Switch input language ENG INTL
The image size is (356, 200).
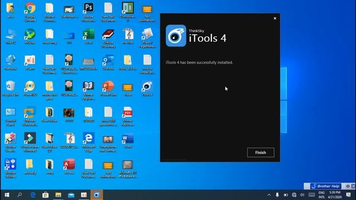tap(322, 195)
